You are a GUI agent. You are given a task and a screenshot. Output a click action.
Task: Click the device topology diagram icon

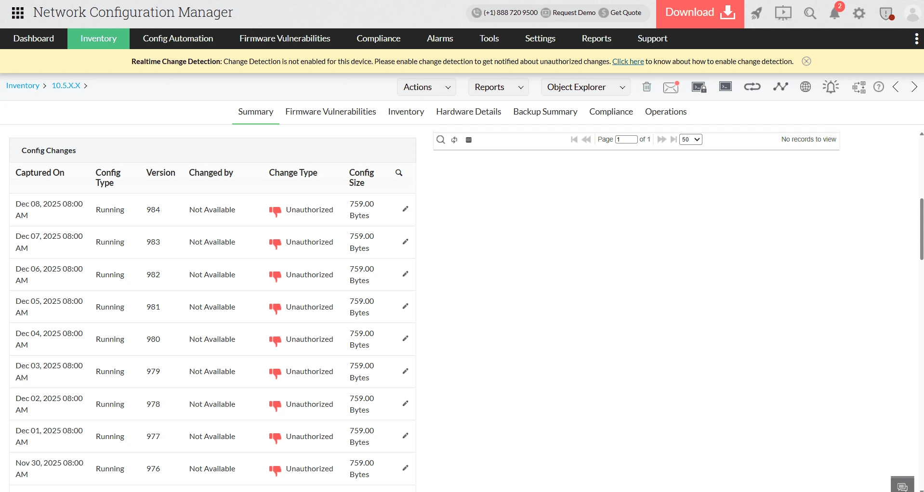858,87
